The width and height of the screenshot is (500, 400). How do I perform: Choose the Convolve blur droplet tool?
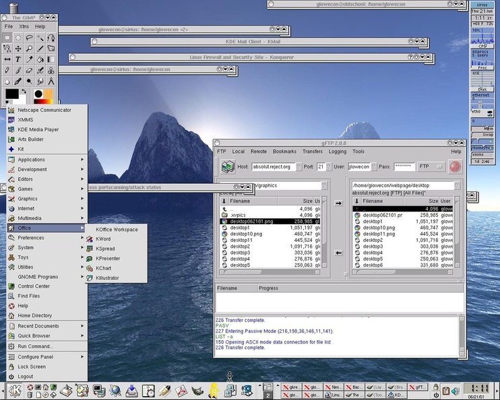pos(7,81)
